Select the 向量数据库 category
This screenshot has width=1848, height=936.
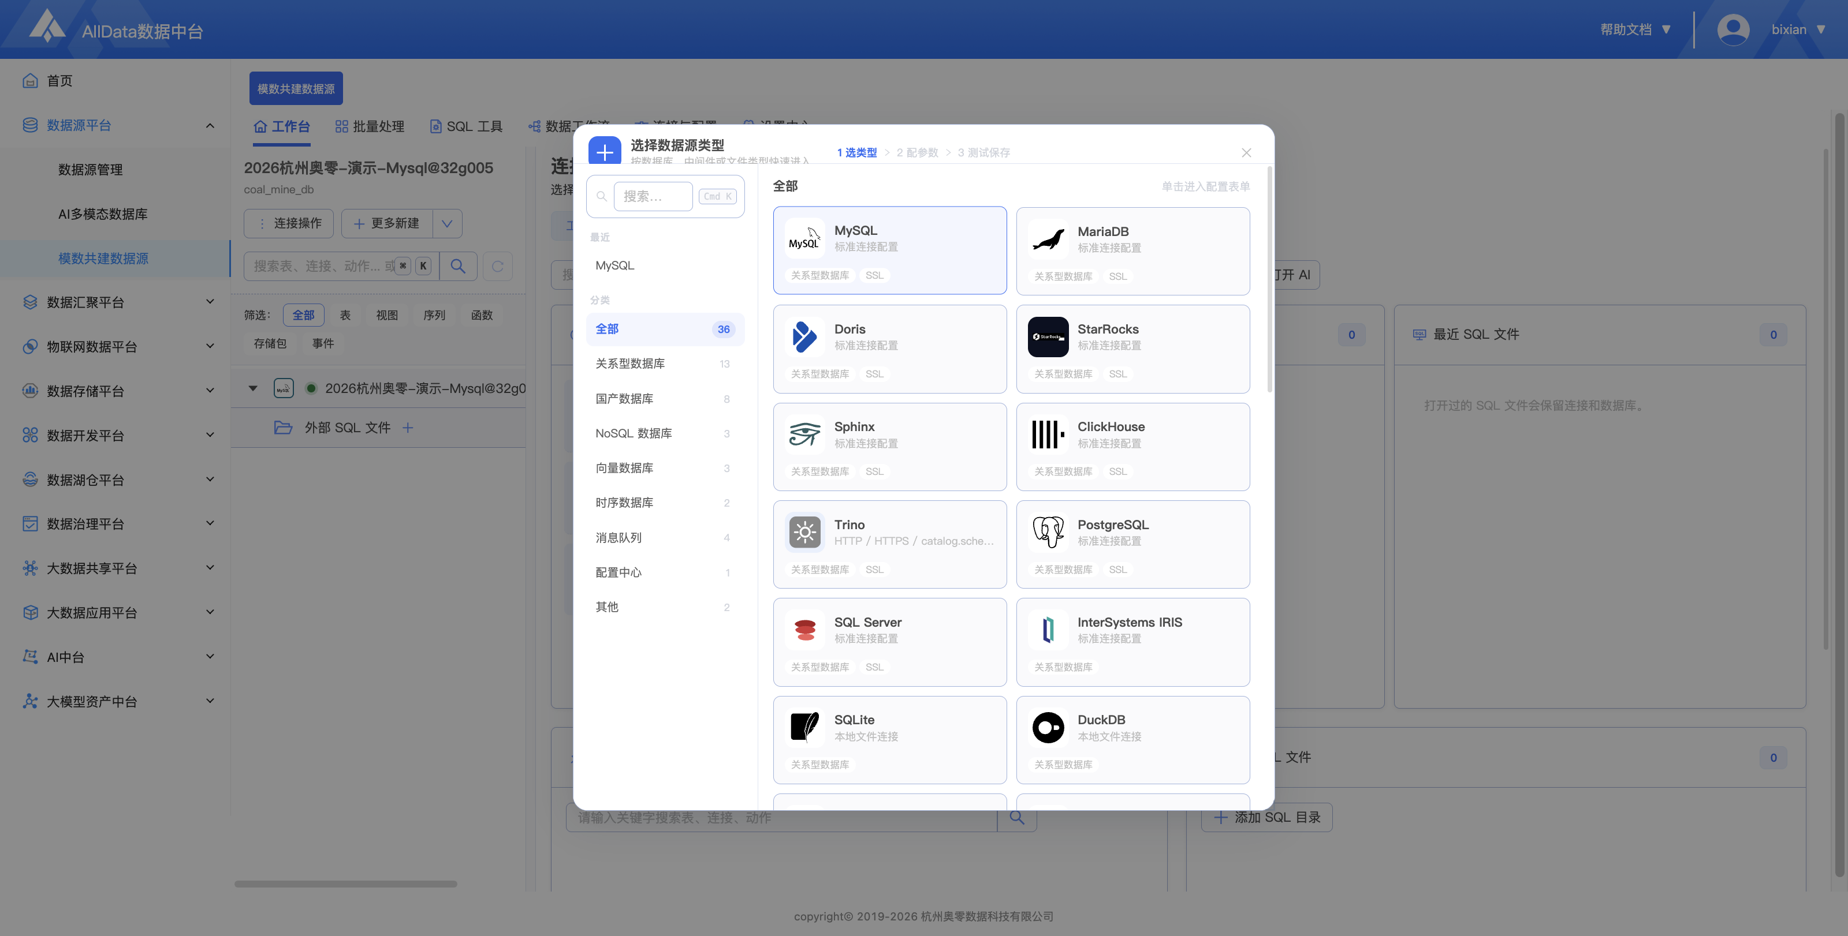click(x=665, y=468)
